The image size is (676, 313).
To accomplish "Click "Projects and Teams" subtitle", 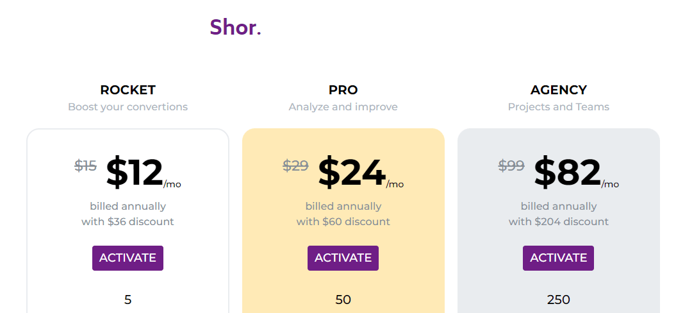I will pyautogui.click(x=558, y=107).
